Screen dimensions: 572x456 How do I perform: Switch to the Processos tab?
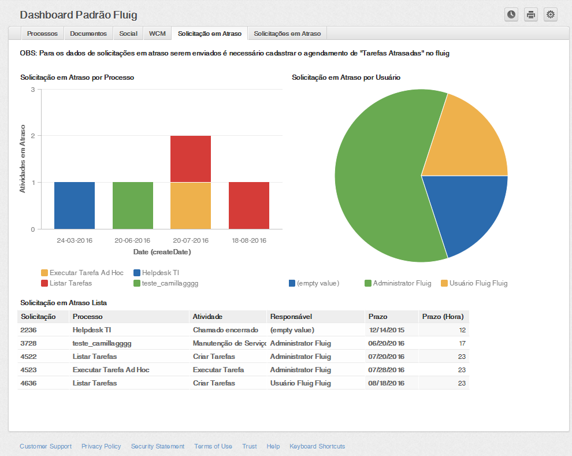click(x=42, y=34)
